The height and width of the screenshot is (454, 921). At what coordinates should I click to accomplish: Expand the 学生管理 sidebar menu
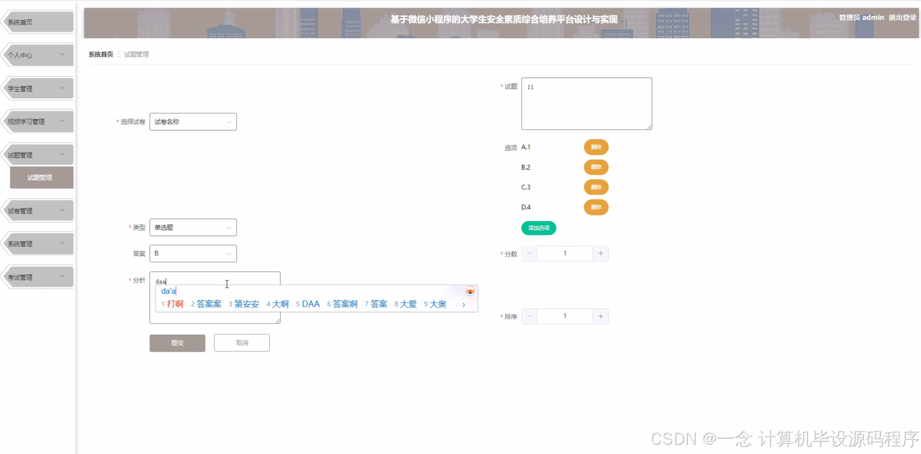click(39, 89)
